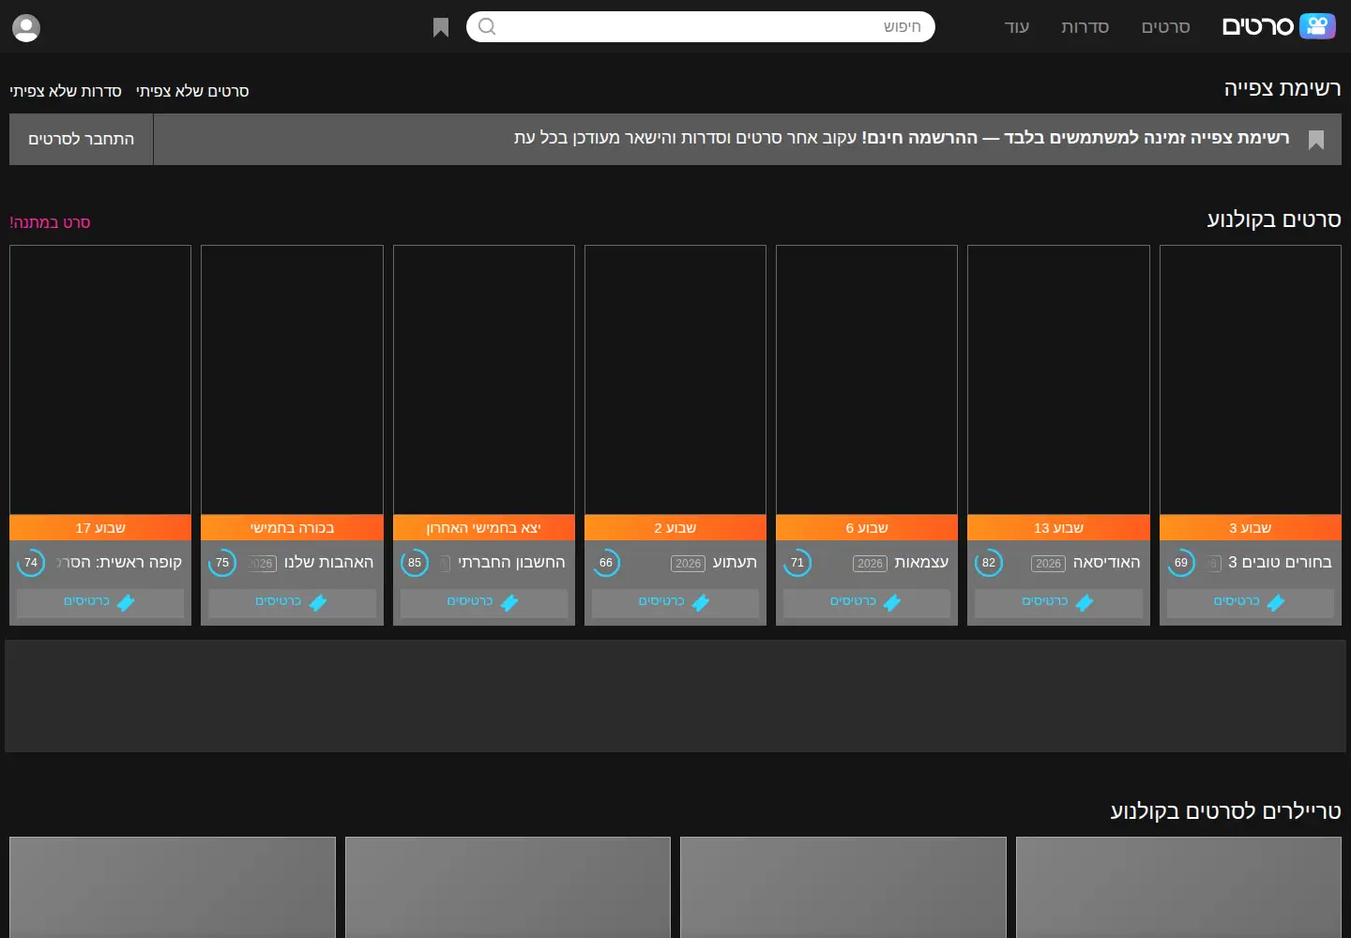This screenshot has width=1351, height=938.
Task: Click score circle 85 for החשבון החברתי
Action: pos(415,563)
